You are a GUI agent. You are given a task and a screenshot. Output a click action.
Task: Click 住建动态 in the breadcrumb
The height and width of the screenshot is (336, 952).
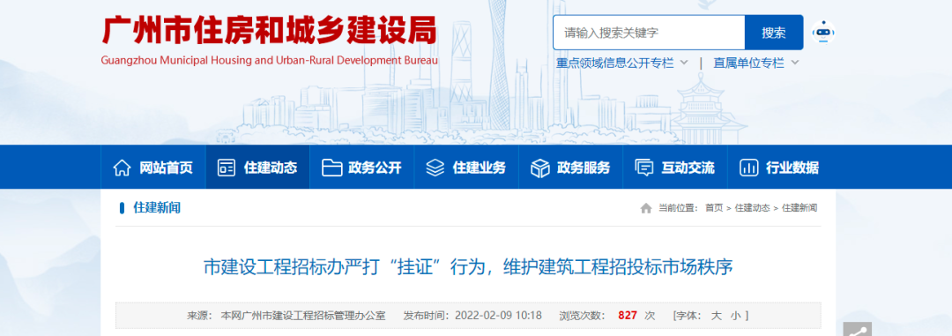(752, 208)
